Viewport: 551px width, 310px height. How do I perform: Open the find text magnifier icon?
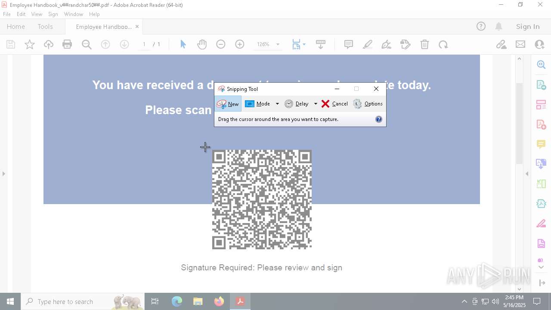pyautogui.click(x=87, y=44)
